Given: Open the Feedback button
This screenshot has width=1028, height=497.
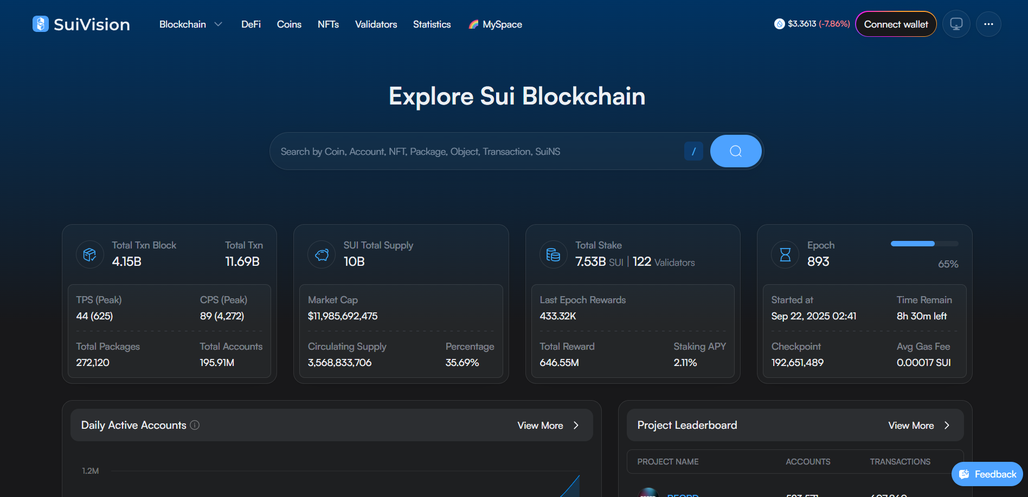Looking at the screenshot, I should pos(987,474).
